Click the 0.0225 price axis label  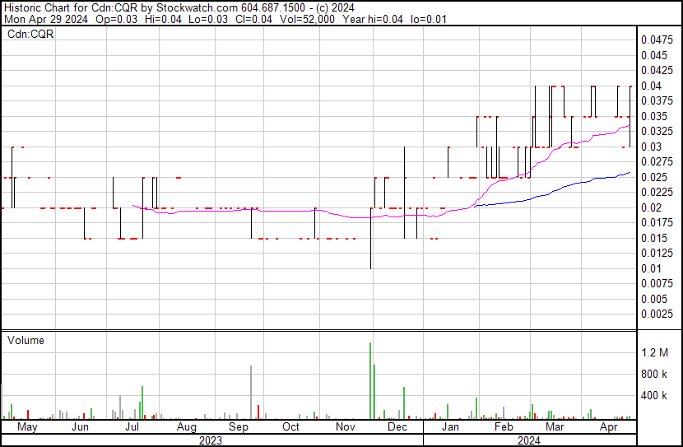click(x=657, y=193)
